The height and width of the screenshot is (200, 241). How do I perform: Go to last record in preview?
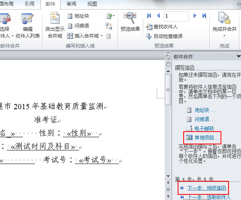point(205,16)
